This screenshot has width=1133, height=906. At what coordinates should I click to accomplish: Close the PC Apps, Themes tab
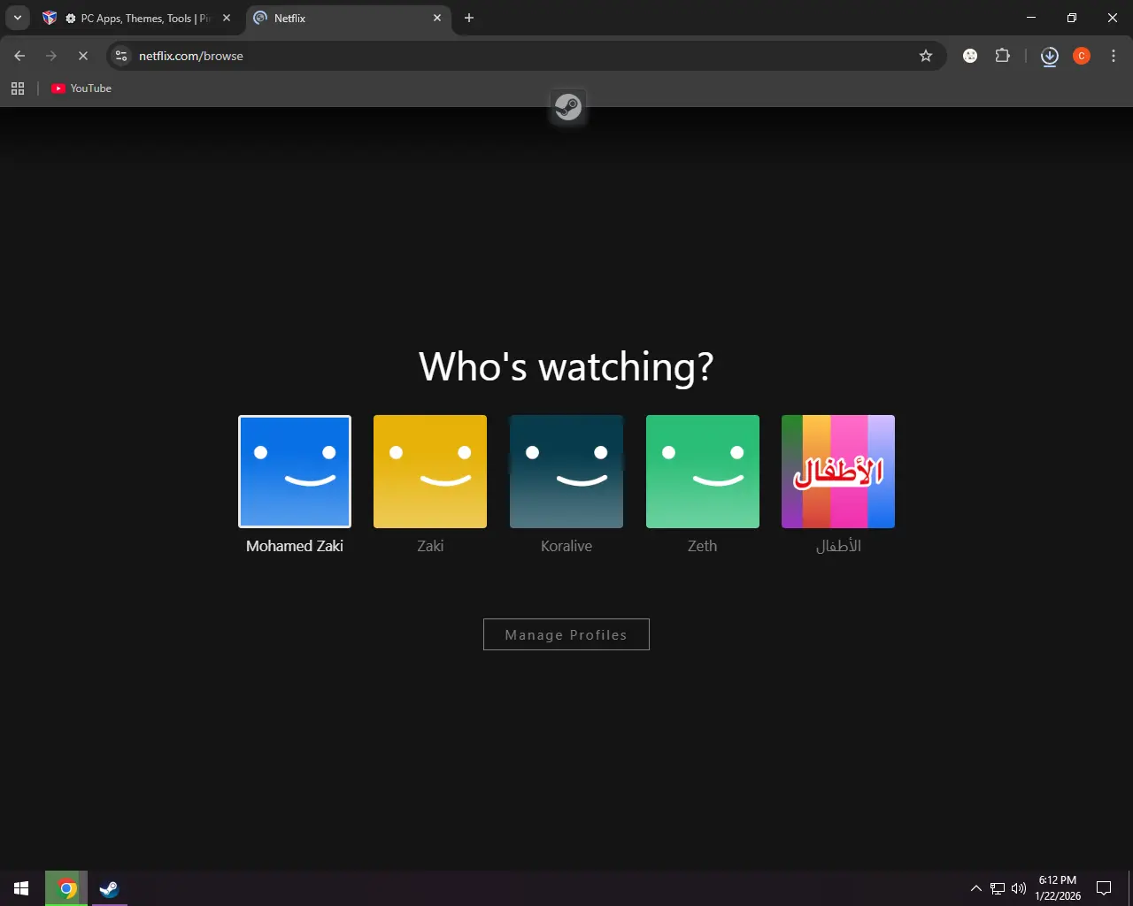coord(227,18)
